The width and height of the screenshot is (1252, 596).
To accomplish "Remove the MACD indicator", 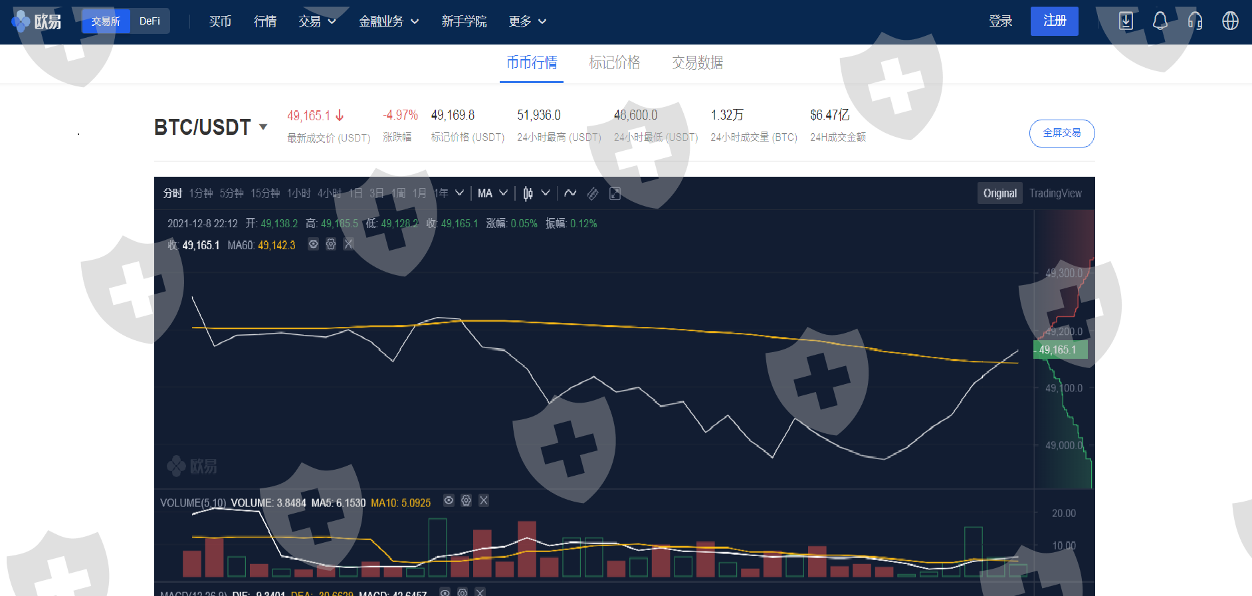I will 480,591.
